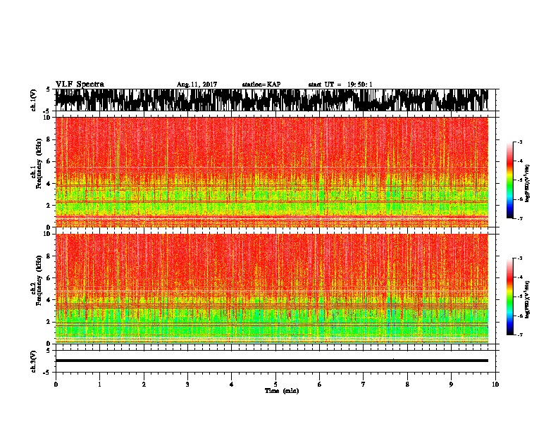Click time axis tick label "4"

point(232,385)
